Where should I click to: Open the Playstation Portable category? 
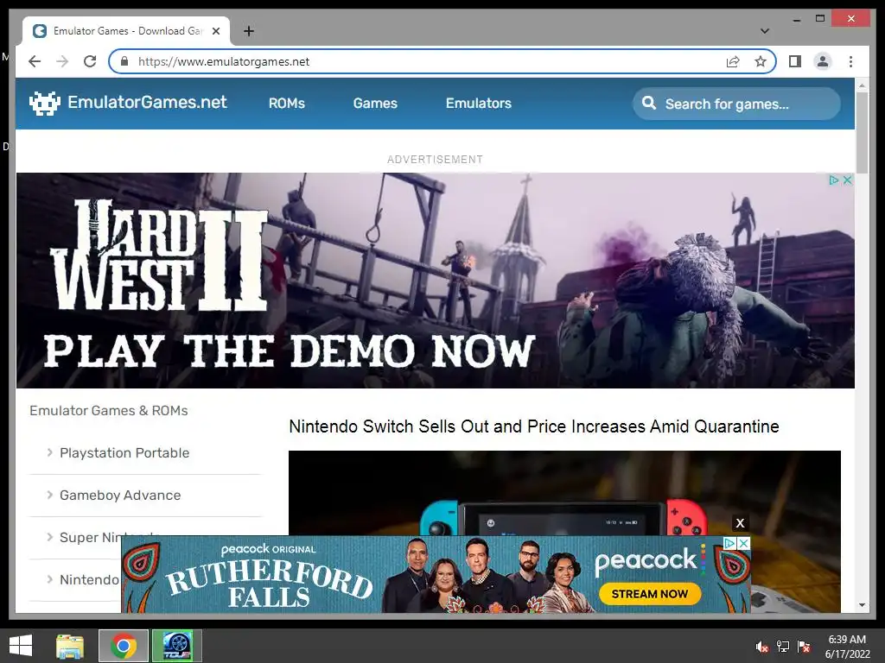click(124, 452)
